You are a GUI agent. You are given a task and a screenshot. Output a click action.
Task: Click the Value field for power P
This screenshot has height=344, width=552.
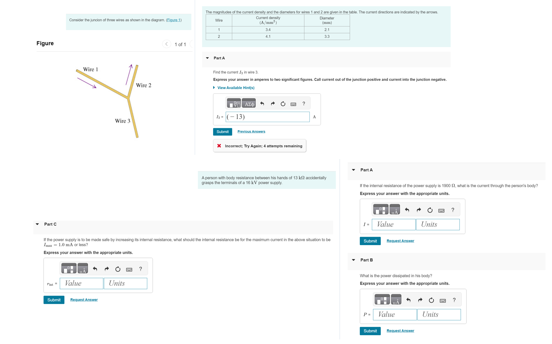(395, 315)
